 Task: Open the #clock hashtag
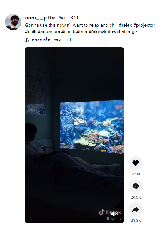[x=68, y=32]
